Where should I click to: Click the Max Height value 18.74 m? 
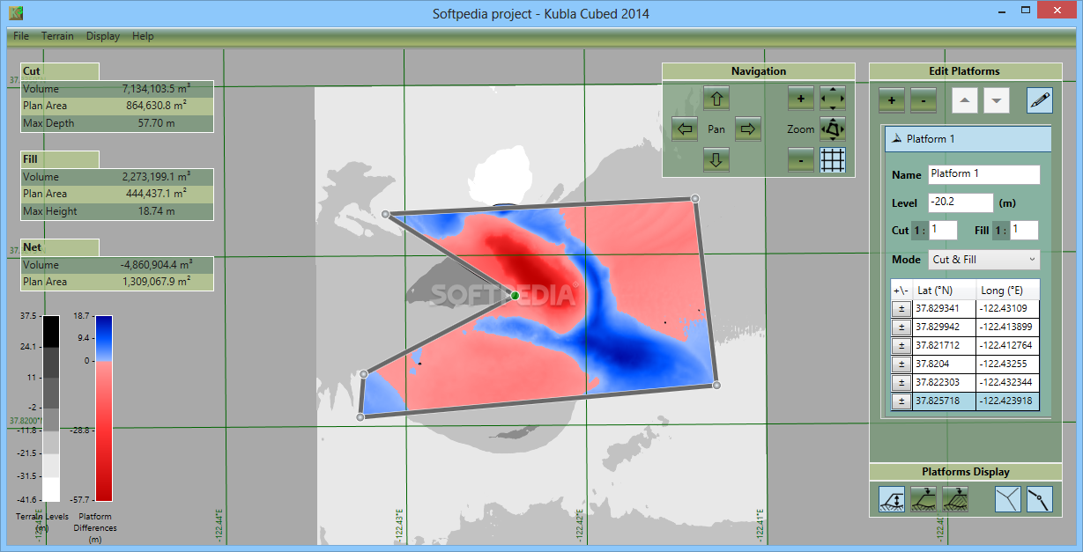[157, 211]
